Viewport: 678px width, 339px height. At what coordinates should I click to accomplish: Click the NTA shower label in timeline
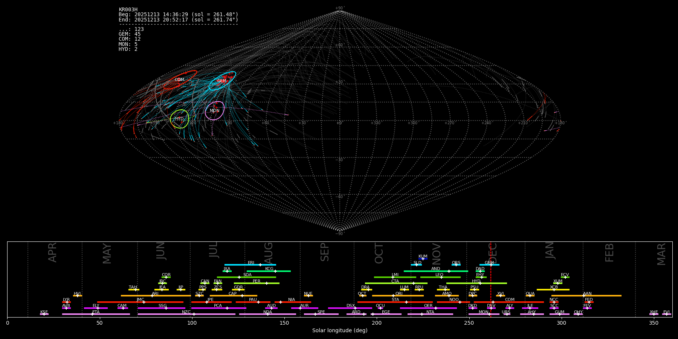(x=430, y=312)
